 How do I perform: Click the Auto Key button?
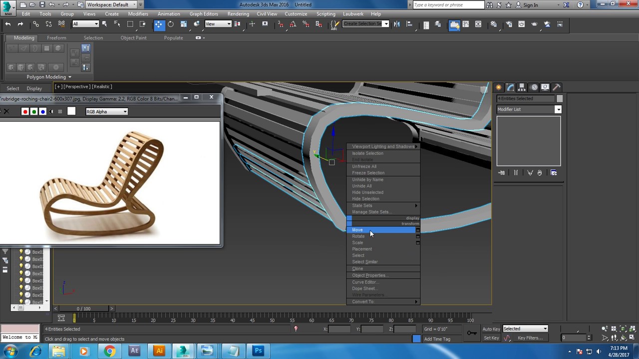pos(491,329)
